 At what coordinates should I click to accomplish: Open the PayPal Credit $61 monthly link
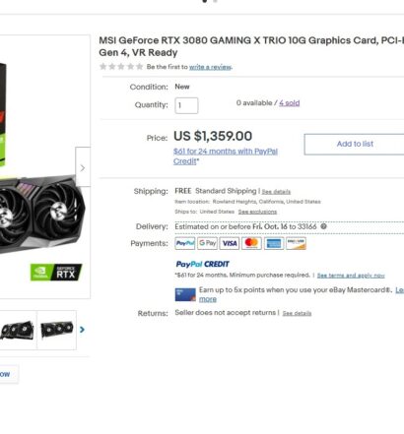226,156
